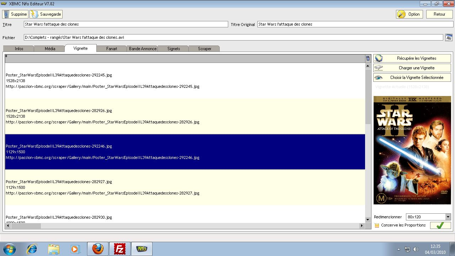The height and width of the screenshot is (256, 455).
Task: Toggle the Conserve les Proportions checkbox
Action: tap(377, 225)
